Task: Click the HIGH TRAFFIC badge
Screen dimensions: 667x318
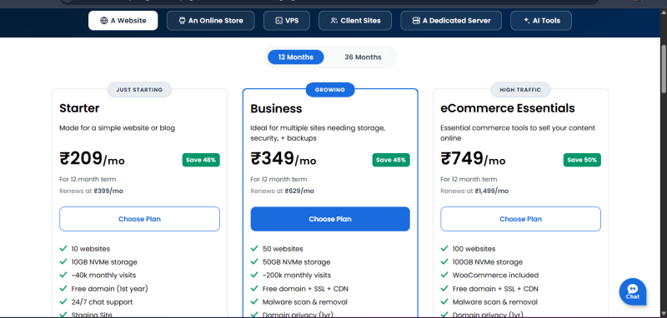Action: [520, 90]
